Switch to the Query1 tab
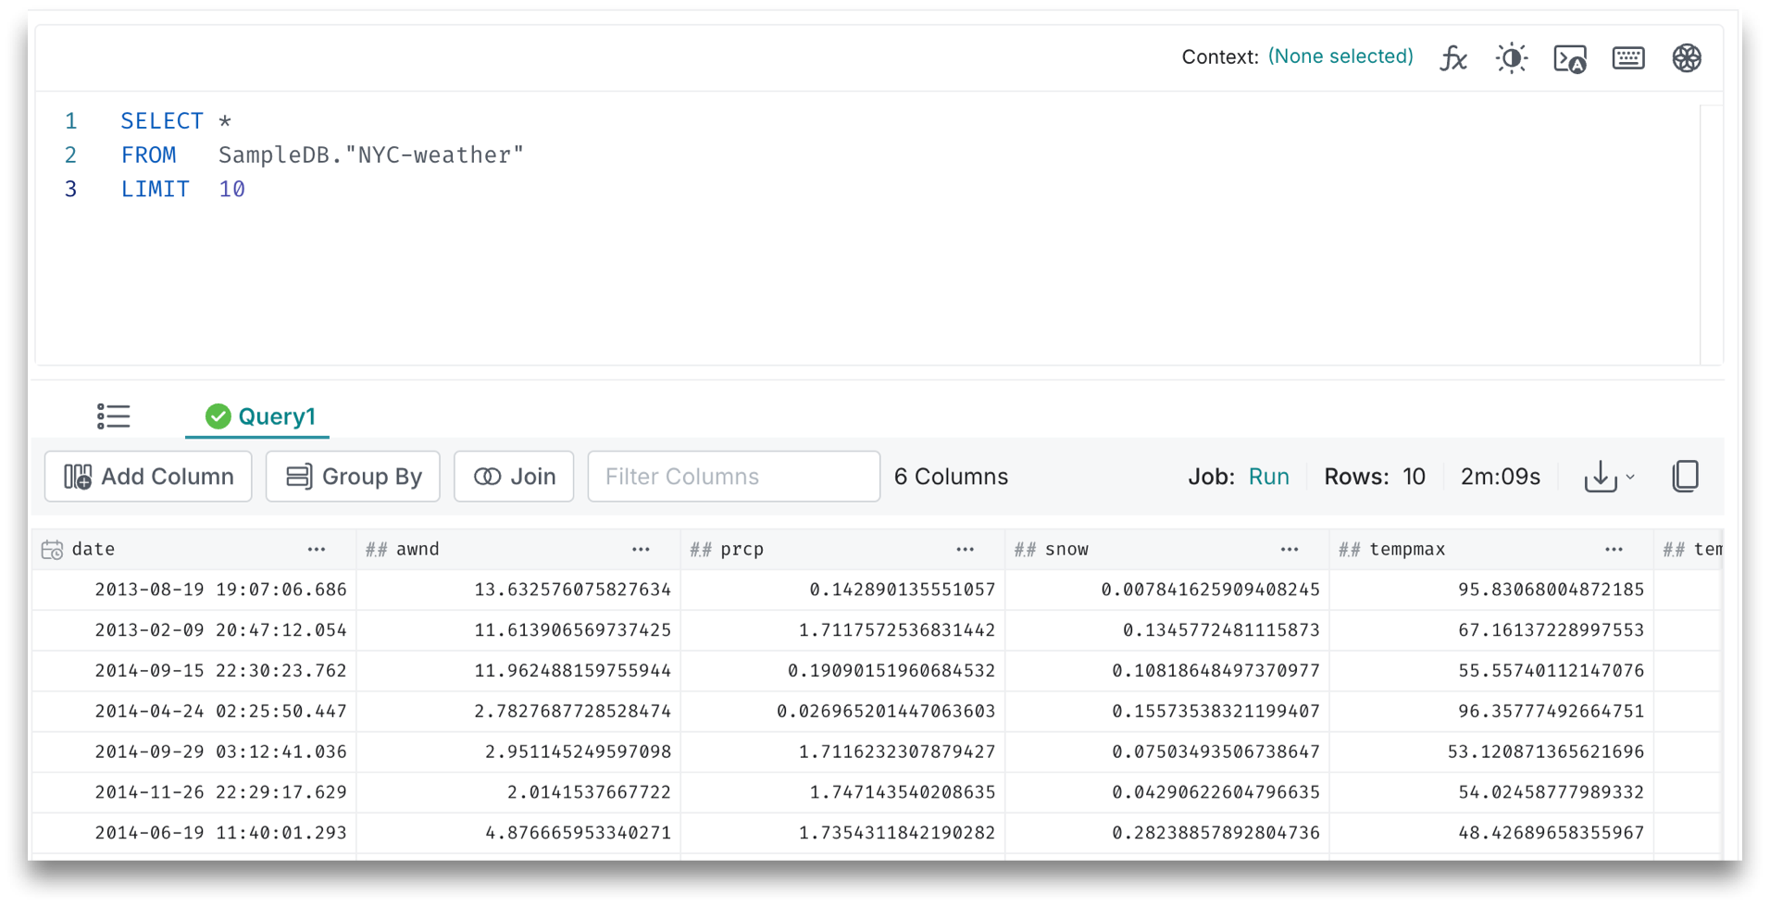 click(x=260, y=416)
